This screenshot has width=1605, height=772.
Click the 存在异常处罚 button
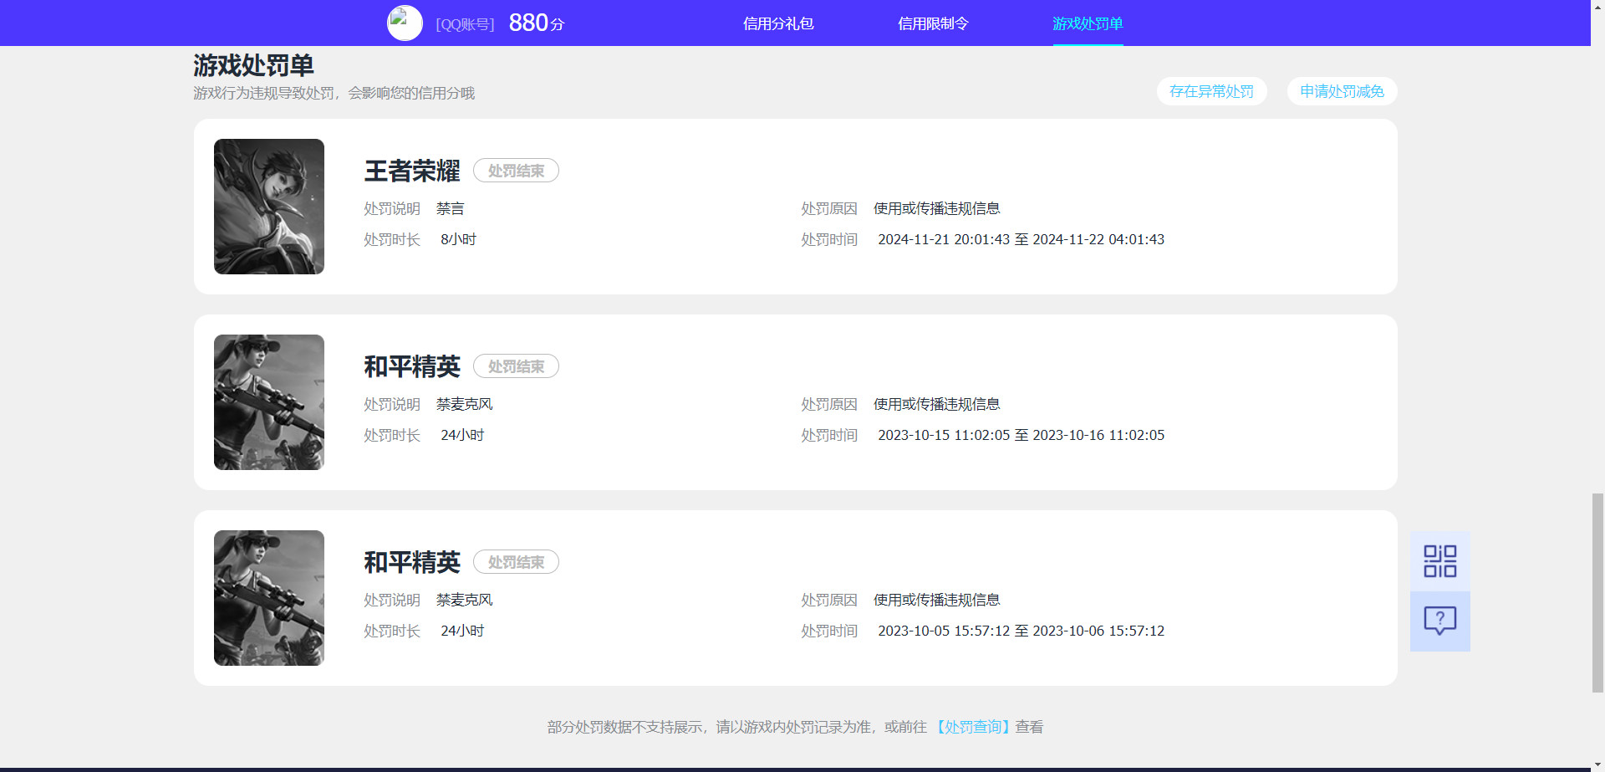1211,91
